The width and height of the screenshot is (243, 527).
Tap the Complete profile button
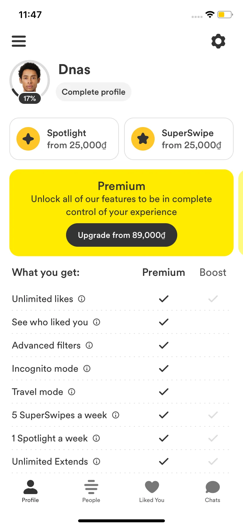point(94,92)
